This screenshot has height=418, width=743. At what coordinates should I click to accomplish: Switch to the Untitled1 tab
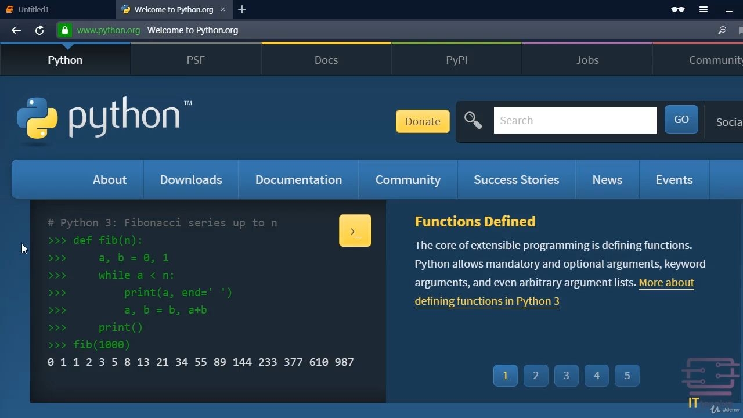[58, 9]
